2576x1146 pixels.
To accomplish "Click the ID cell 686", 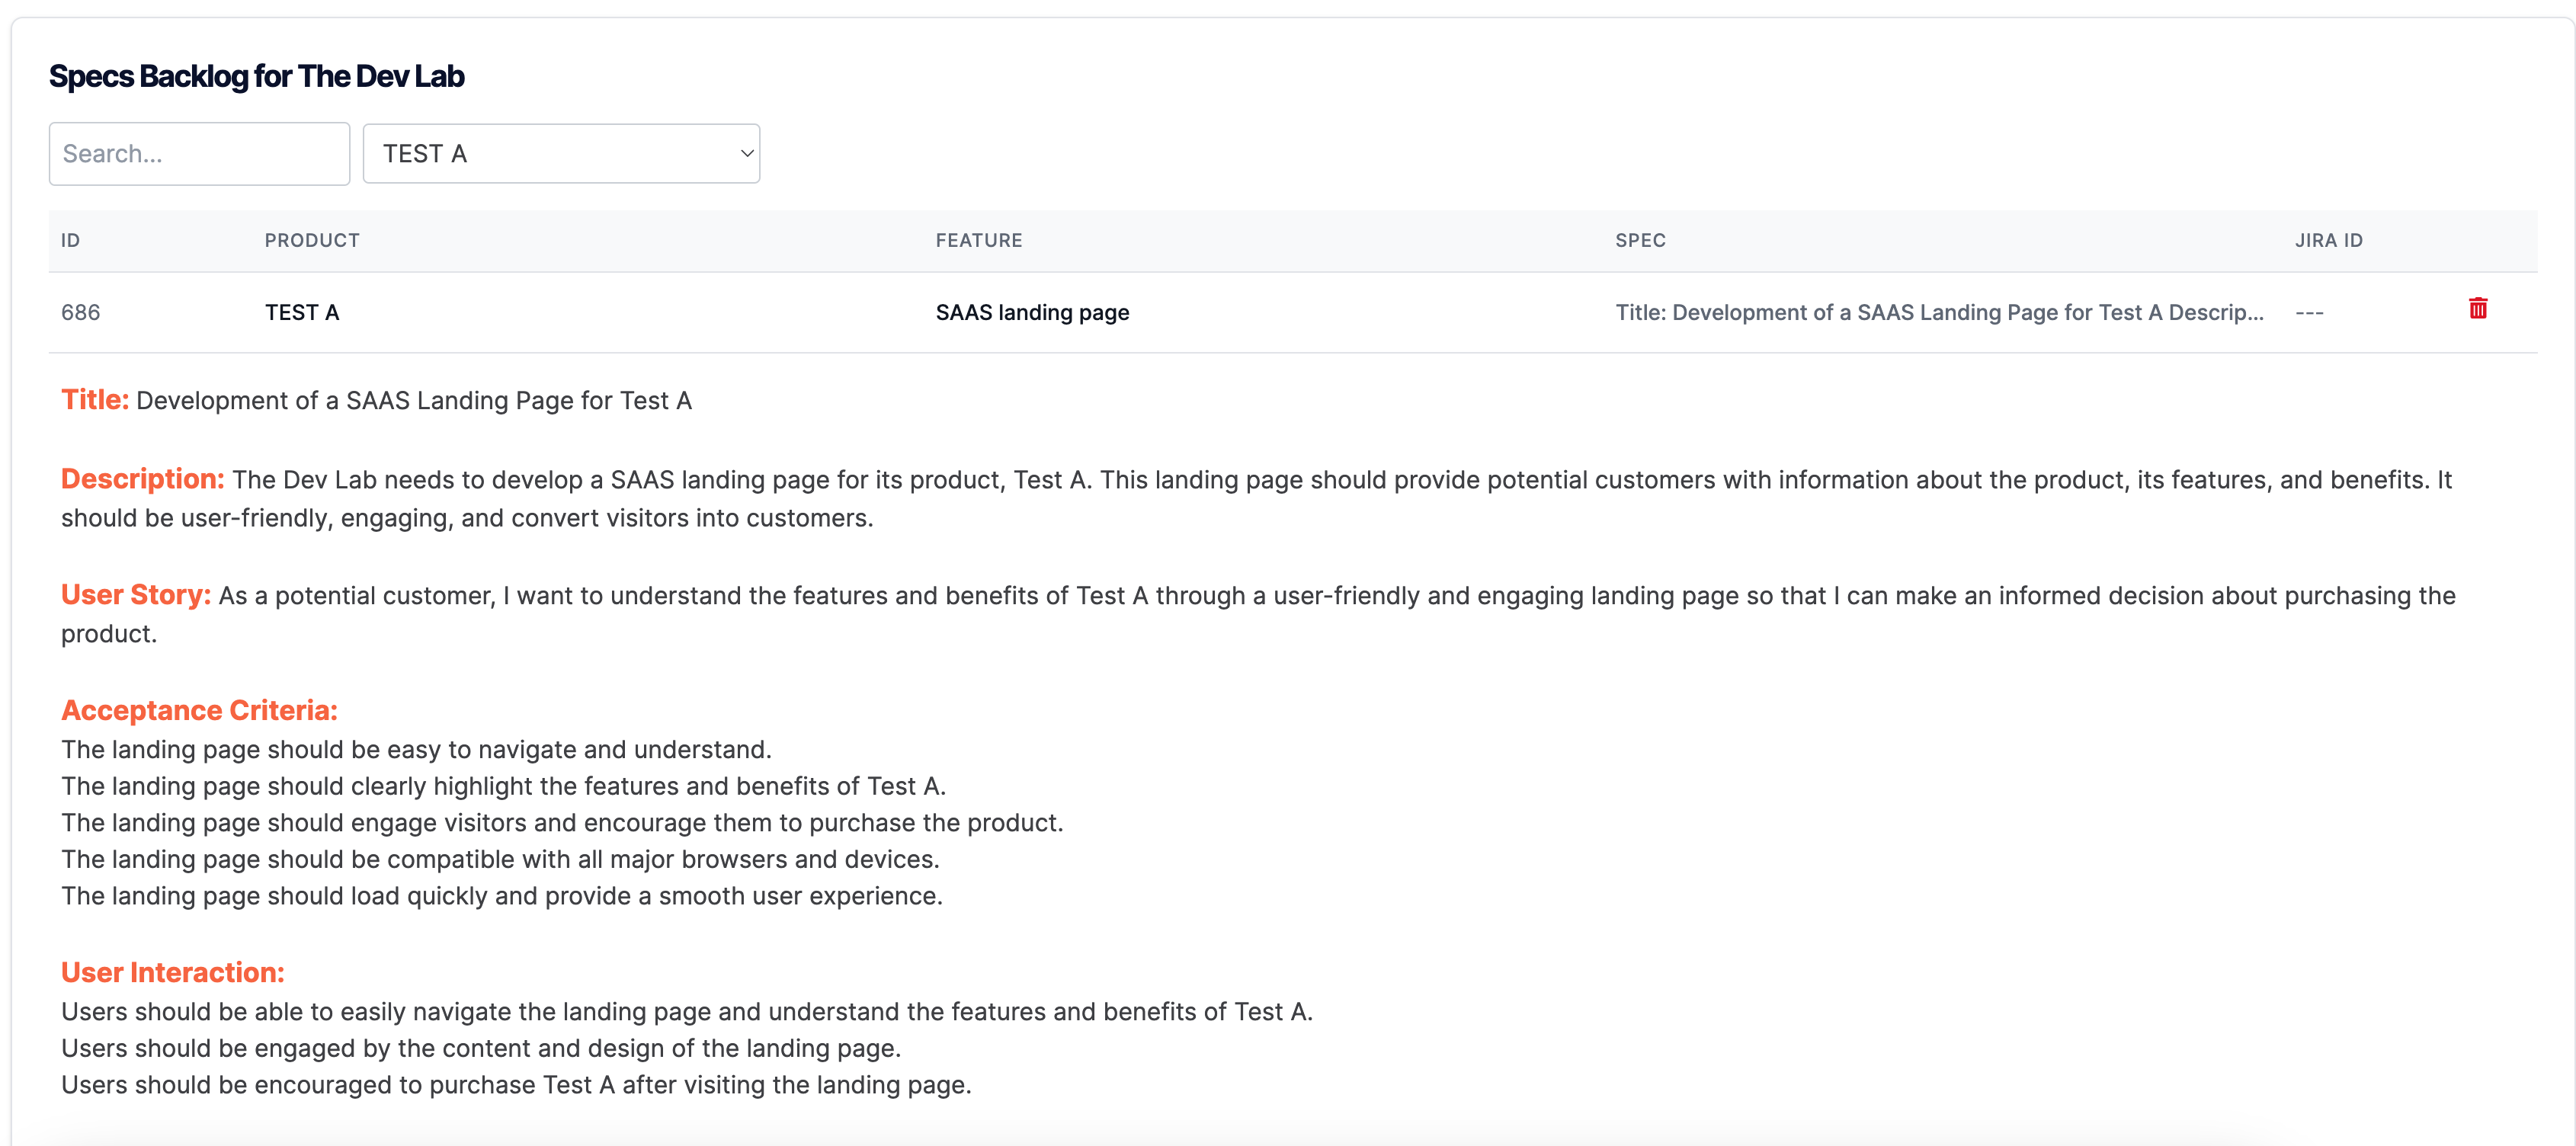I will [x=80, y=312].
